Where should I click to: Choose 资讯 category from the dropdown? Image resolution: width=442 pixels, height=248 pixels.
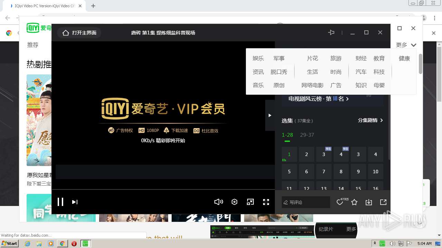coord(258,72)
